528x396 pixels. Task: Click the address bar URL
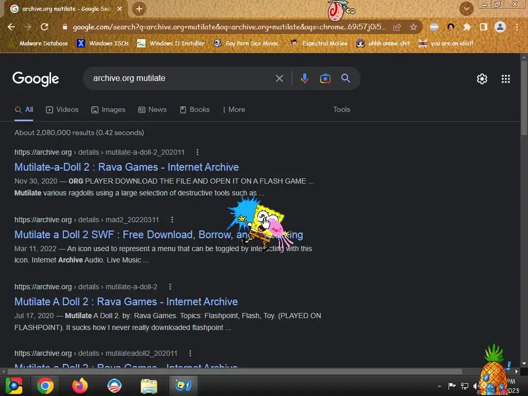(229, 27)
